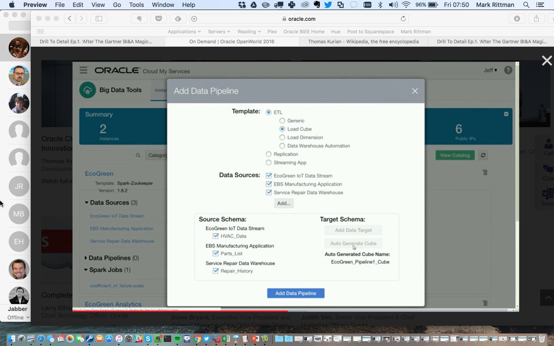
Task: Open the Wi-Fi status menu
Action: click(x=406, y=5)
